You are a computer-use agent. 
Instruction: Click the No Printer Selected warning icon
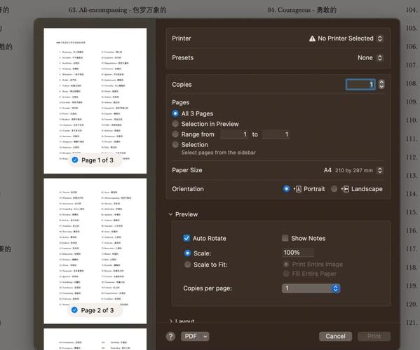pyautogui.click(x=312, y=38)
